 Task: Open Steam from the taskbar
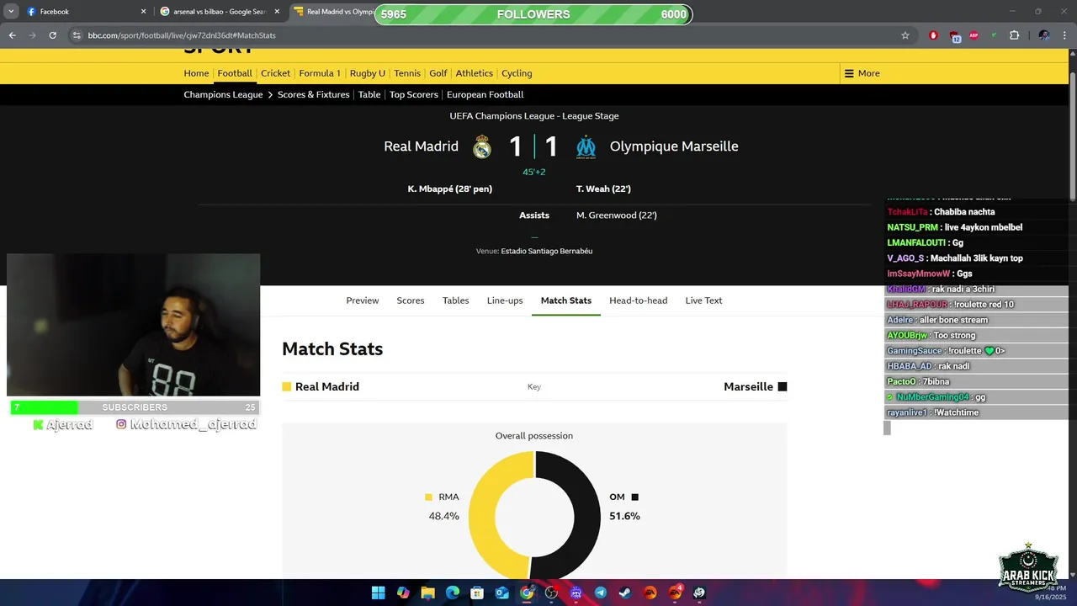(625, 593)
